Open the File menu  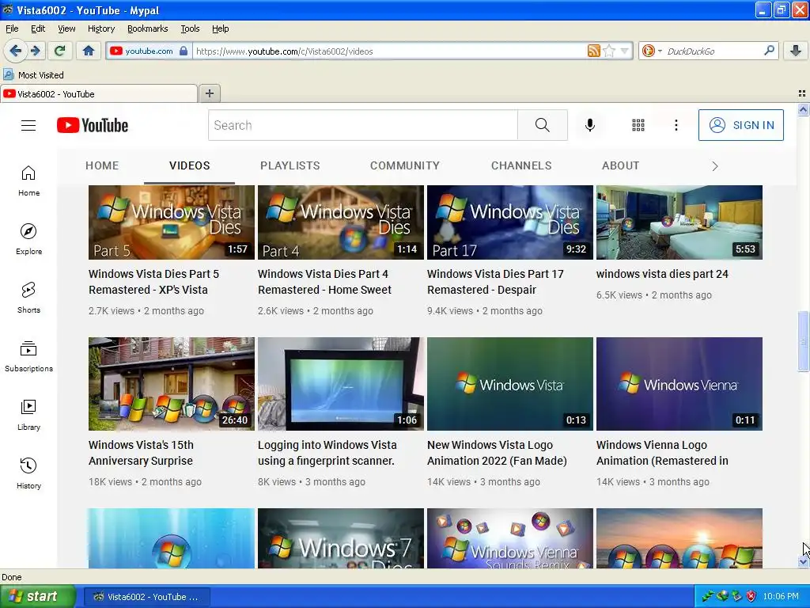(x=12, y=29)
